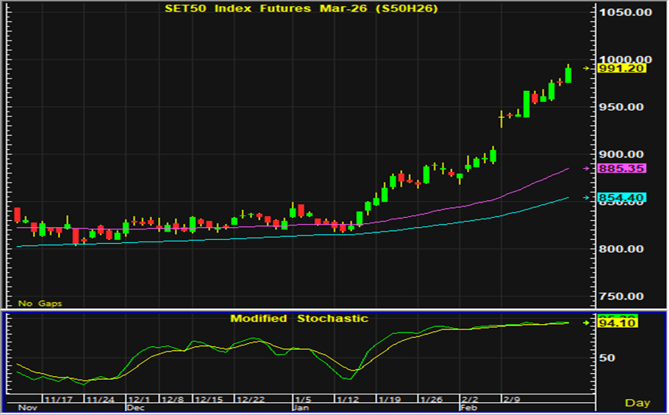Click the cyan 854.40 moving average label

622,198
